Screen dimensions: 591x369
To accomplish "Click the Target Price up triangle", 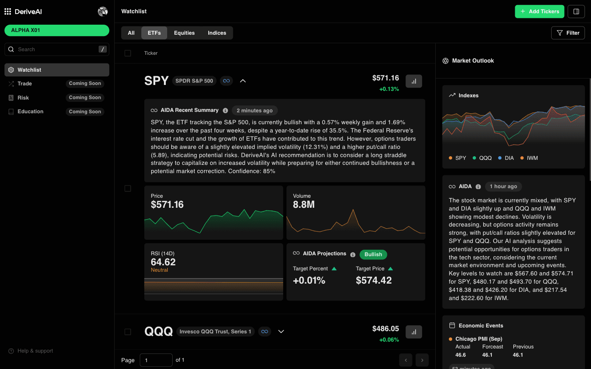I will tap(390, 269).
